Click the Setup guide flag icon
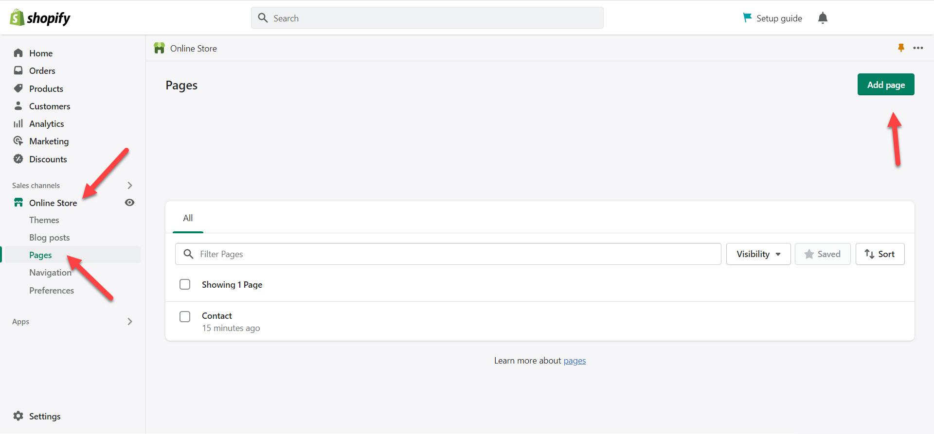The width and height of the screenshot is (934, 434). (747, 18)
